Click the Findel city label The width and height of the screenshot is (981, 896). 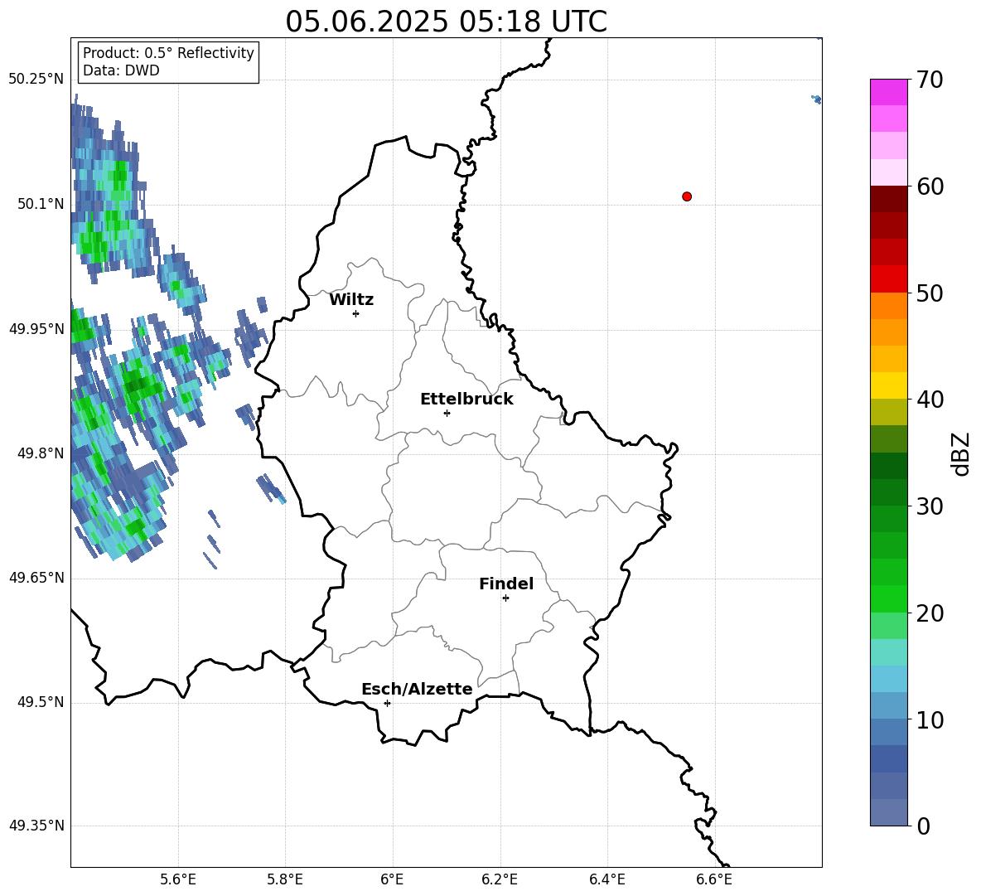coord(506,584)
